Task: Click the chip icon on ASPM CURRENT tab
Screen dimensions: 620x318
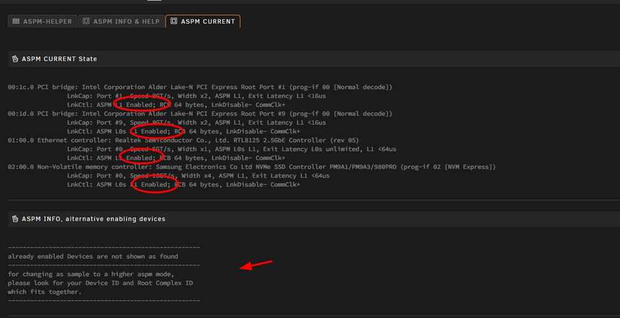Action: point(174,21)
